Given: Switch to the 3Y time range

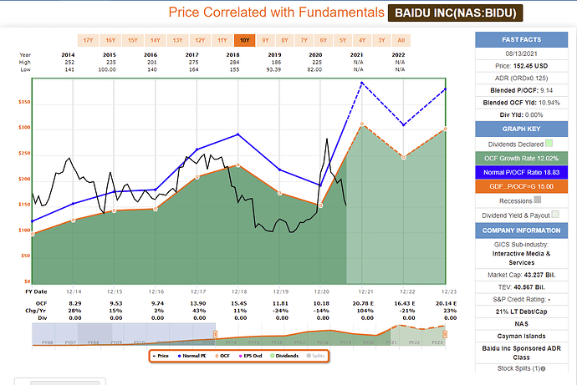Looking at the screenshot, I should [x=381, y=40].
